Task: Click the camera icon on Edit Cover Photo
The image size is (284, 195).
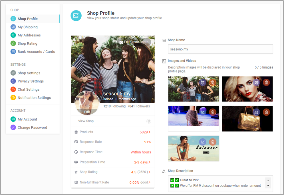Action: pos(121,42)
